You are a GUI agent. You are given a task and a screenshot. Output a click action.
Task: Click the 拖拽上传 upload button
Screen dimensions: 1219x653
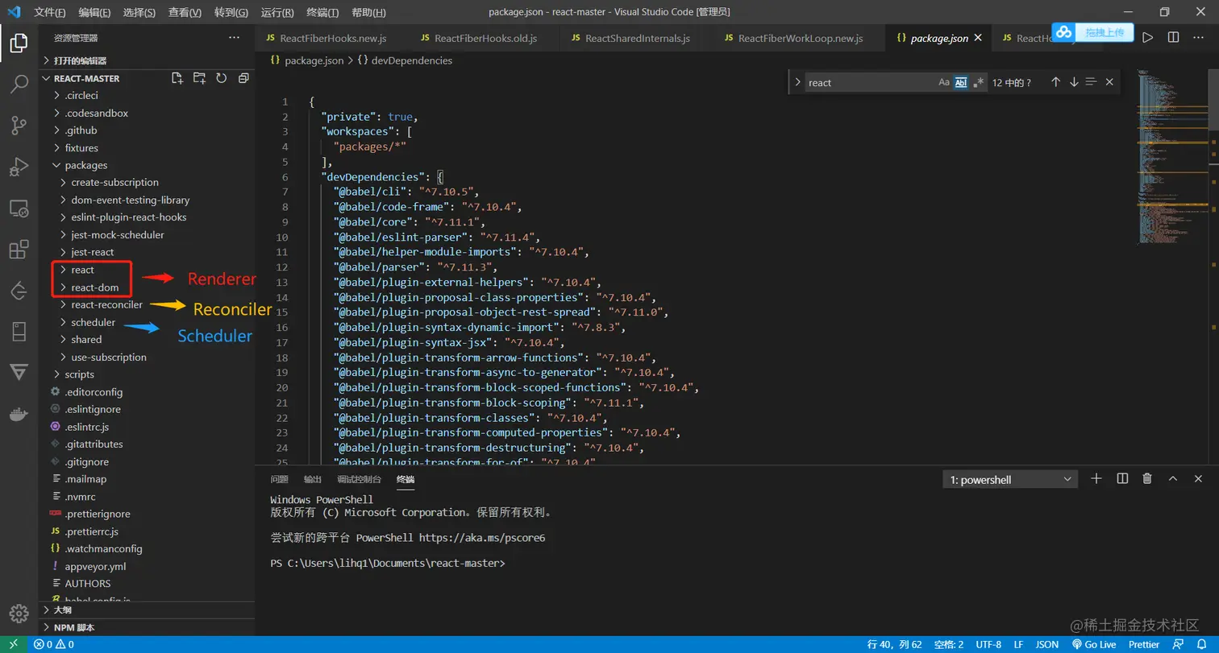coord(1093,32)
